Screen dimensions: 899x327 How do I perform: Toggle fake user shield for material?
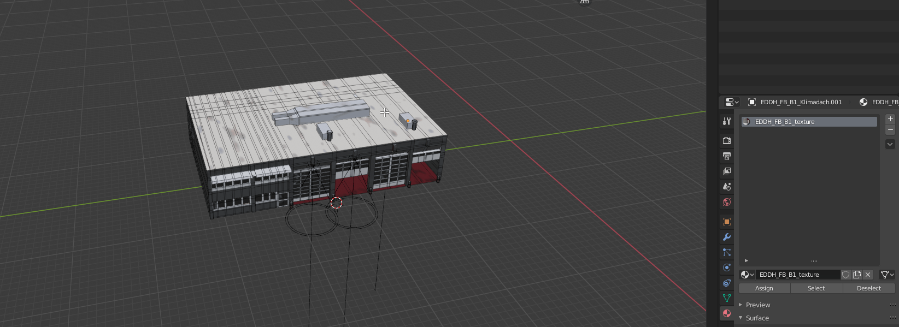(846, 275)
